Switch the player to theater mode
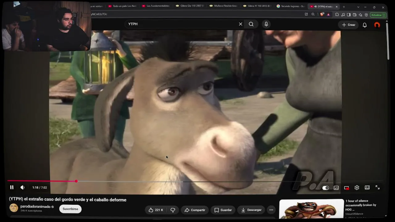This screenshot has width=395, height=222. coord(367,187)
